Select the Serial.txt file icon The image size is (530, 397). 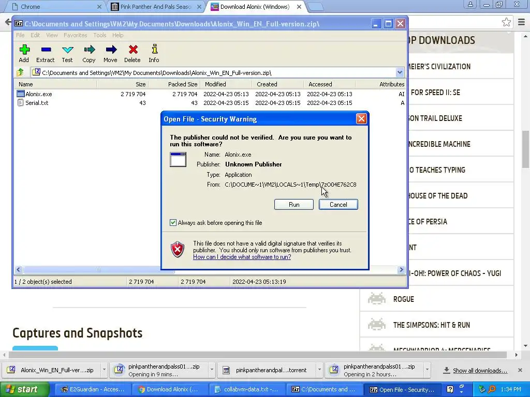pyautogui.click(x=21, y=103)
